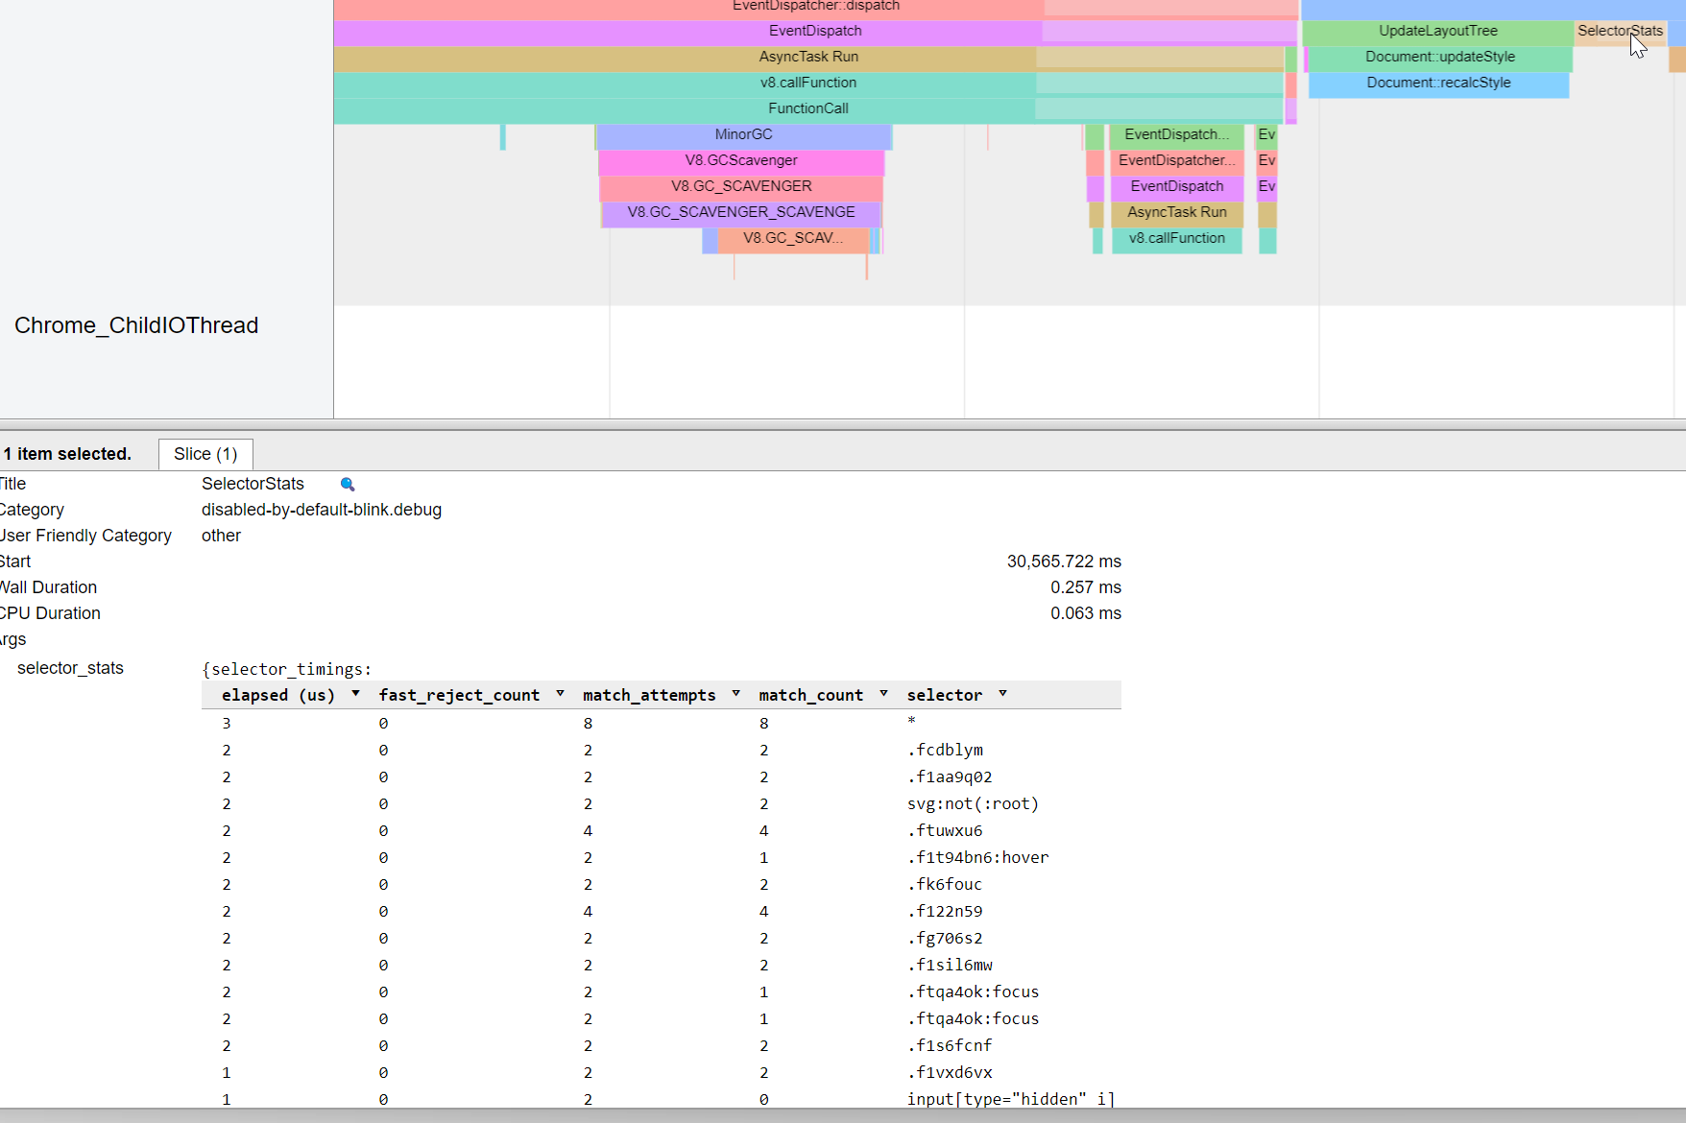Select the Document::recalcStyle slice
The image size is (1686, 1123).
(1438, 83)
